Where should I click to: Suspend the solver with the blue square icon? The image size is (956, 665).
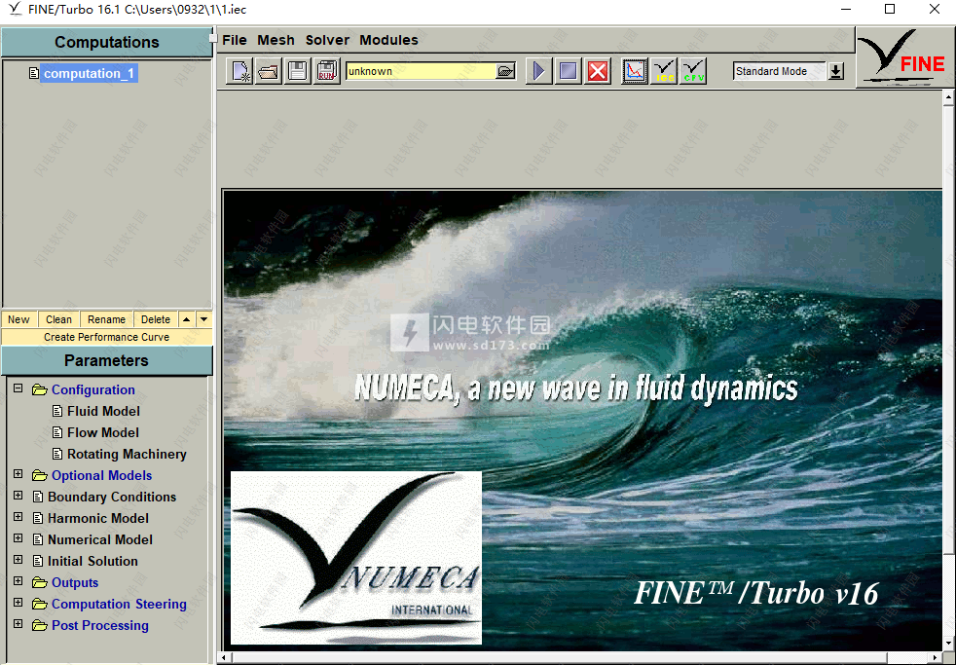point(568,71)
